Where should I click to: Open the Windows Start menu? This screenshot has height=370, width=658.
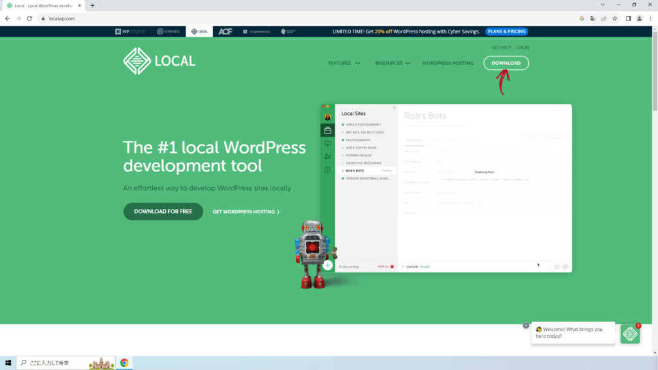8,363
